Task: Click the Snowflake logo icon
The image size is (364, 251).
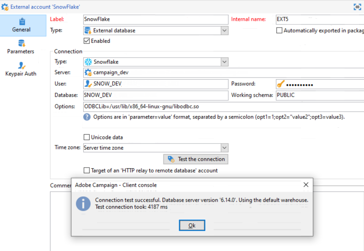Action: (88, 62)
